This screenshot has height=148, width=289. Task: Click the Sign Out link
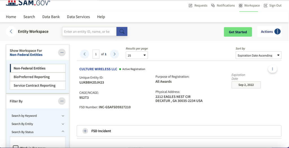pyautogui.click(x=273, y=6)
